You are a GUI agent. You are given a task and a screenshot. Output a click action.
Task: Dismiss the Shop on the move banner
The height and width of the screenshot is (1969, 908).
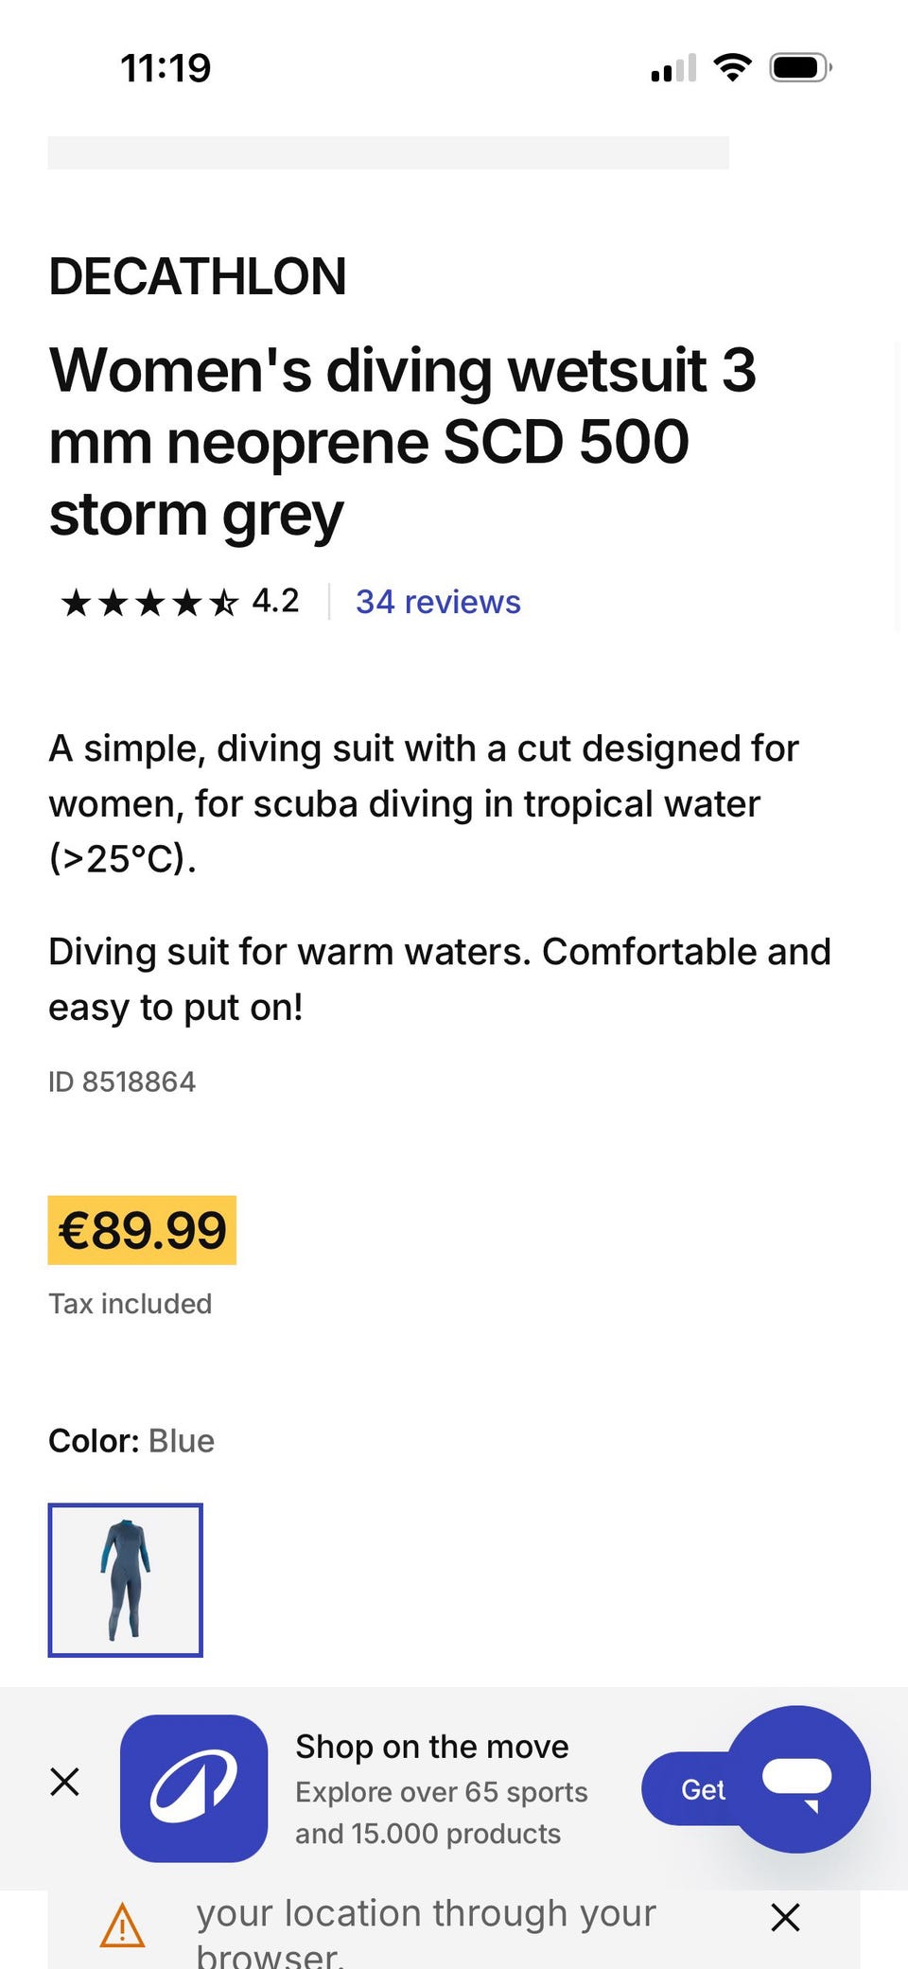point(64,1782)
